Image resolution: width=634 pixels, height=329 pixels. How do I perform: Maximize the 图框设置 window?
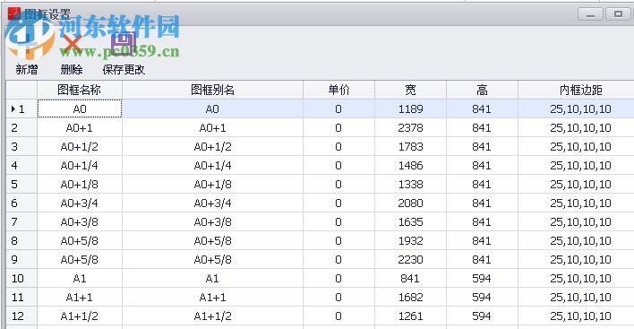(x=618, y=14)
